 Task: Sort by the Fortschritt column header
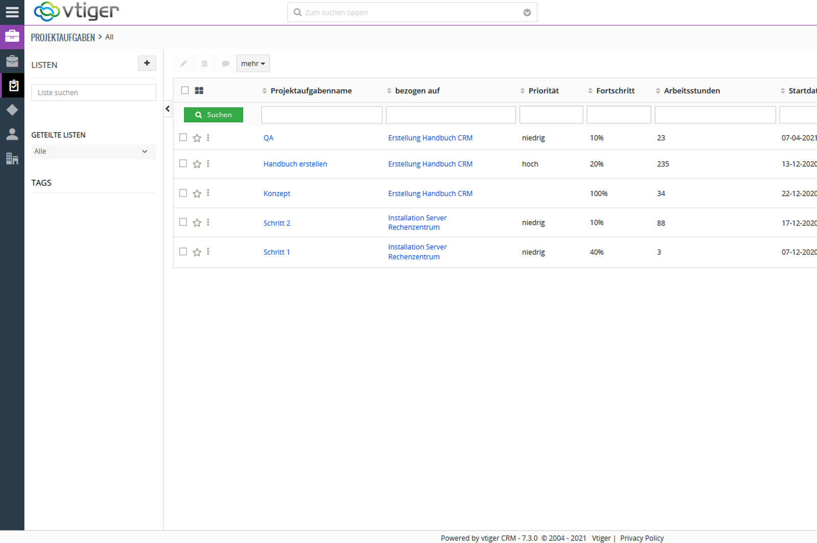pyautogui.click(x=615, y=91)
